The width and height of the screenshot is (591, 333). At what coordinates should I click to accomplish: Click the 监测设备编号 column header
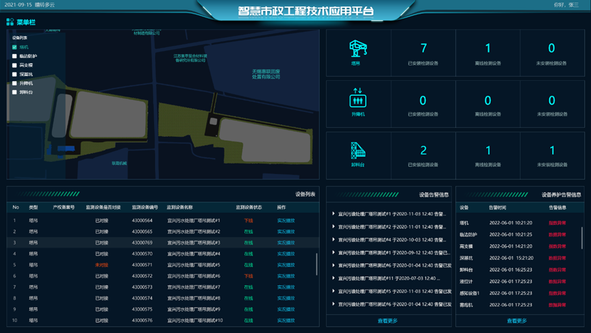[144, 207]
